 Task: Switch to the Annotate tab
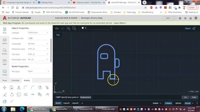[15, 80]
